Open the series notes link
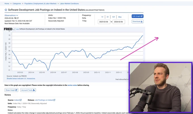 72,85
